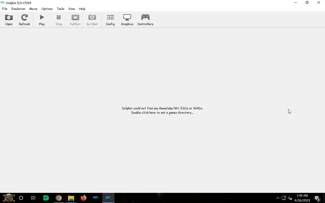
Task: Open the View menu
Action: [x=72, y=9]
